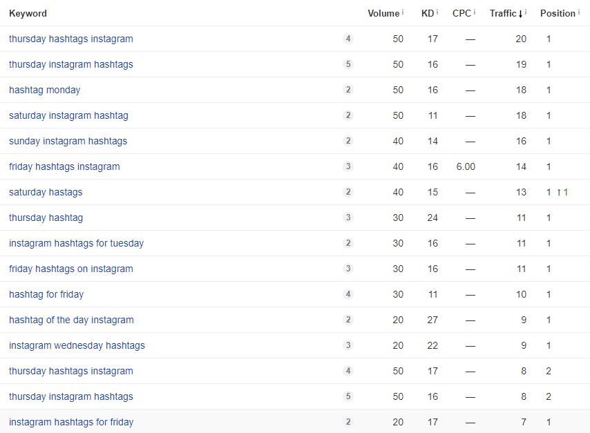Sort table by Traffic column header
This screenshot has height=433, width=590.
[504, 13]
